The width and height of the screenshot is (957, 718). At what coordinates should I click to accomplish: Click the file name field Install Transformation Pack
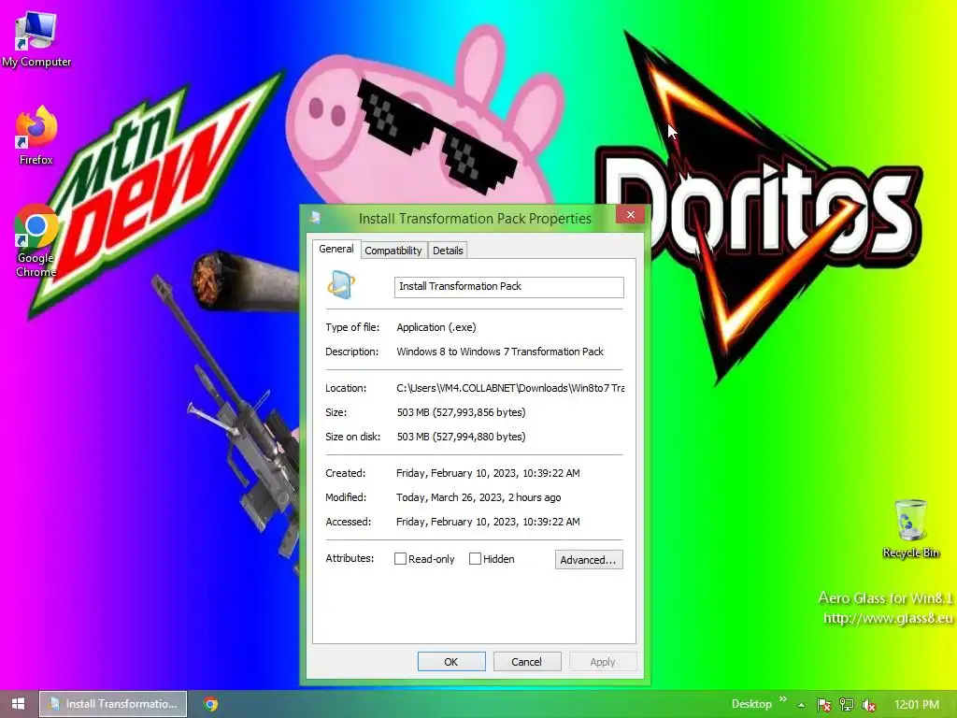509,287
